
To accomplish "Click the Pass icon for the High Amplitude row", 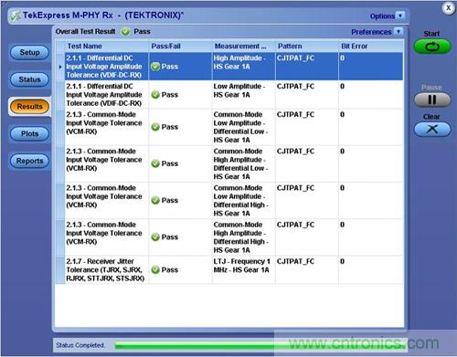I will [155, 67].
